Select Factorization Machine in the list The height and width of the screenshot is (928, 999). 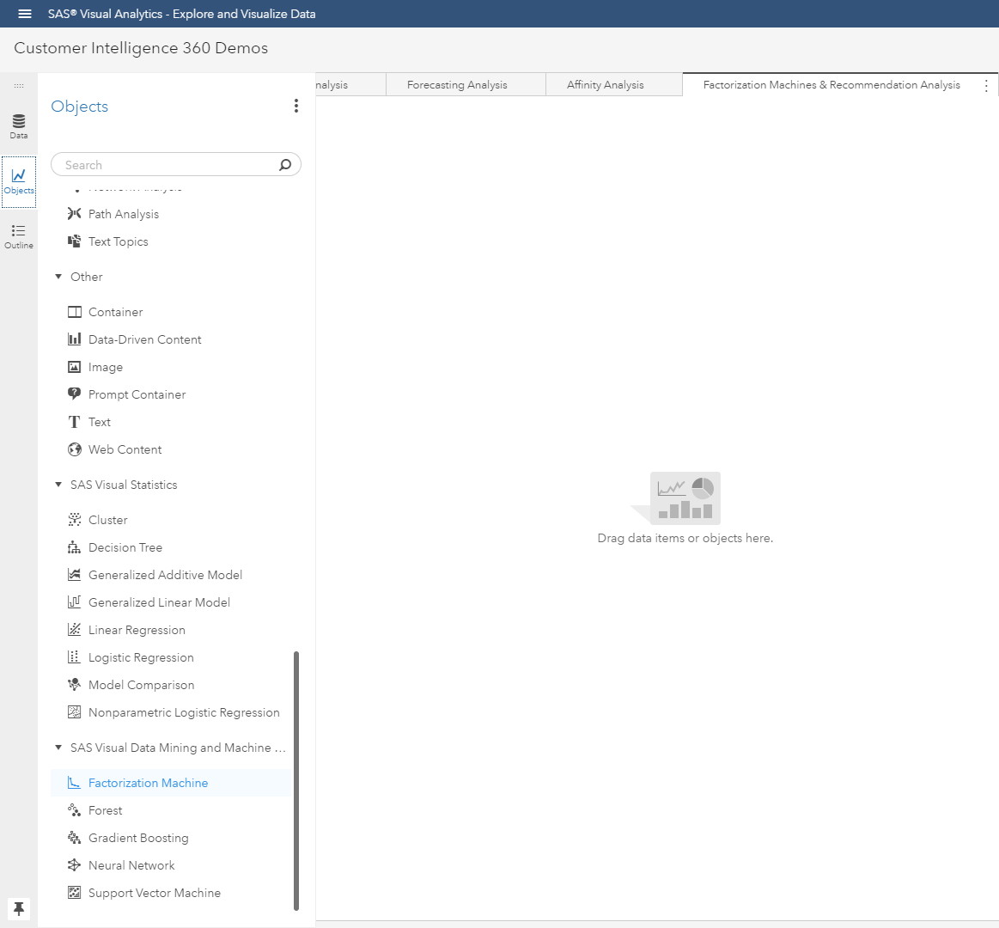pos(148,783)
